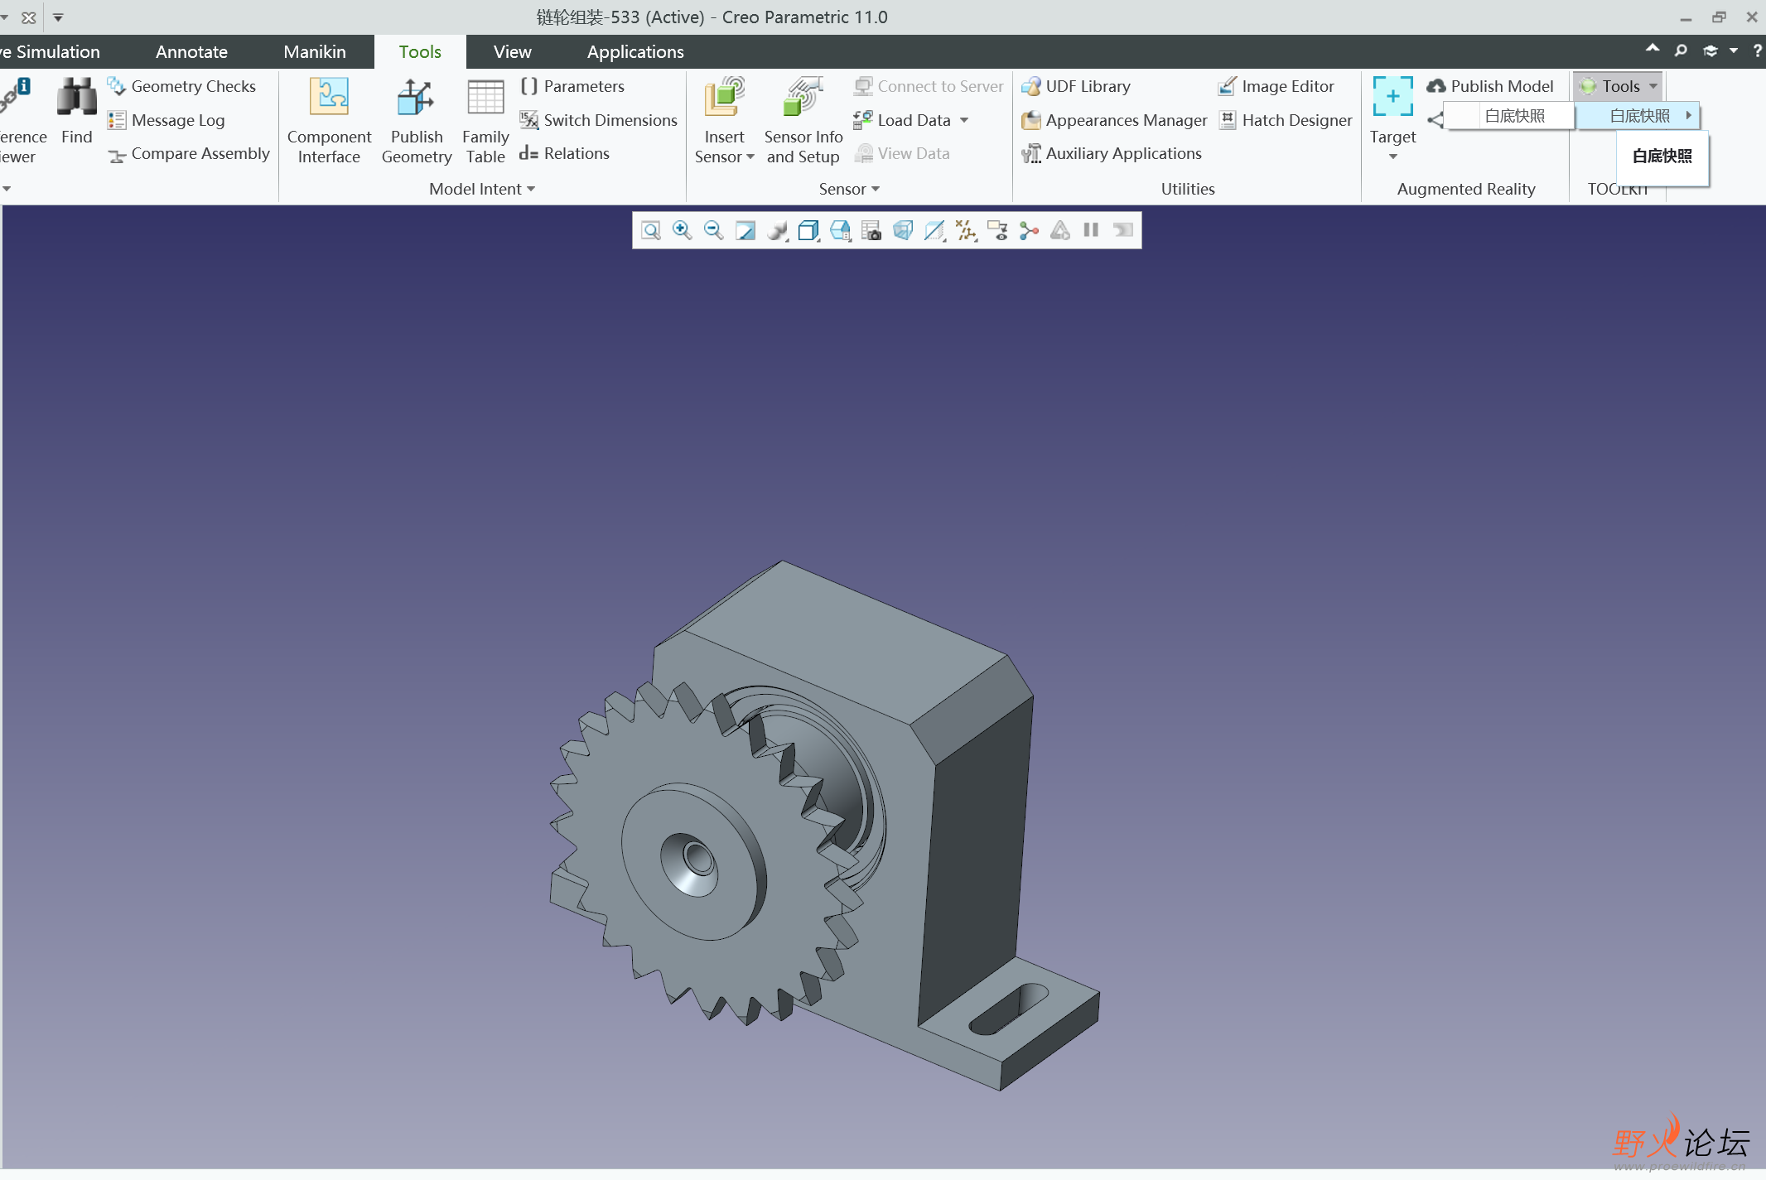This screenshot has height=1180, width=1766.
Task: Launch Auxiliary Applications
Action: (x=1112, y=154)
